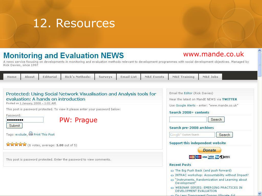Click the scrollbar down arrow
Viewport: 262px width, 196px height.
pos(260,193)
